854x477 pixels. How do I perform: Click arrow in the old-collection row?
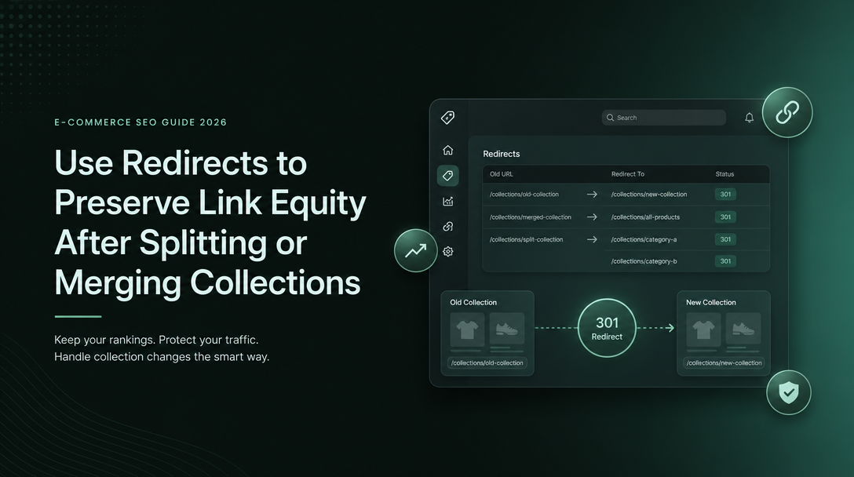click(x=592, y=195)
